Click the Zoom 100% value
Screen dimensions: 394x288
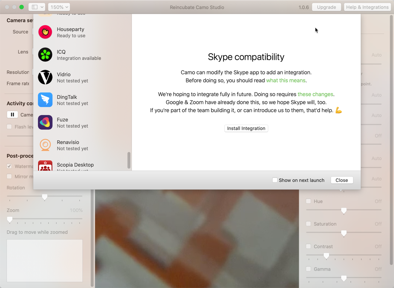76,210
